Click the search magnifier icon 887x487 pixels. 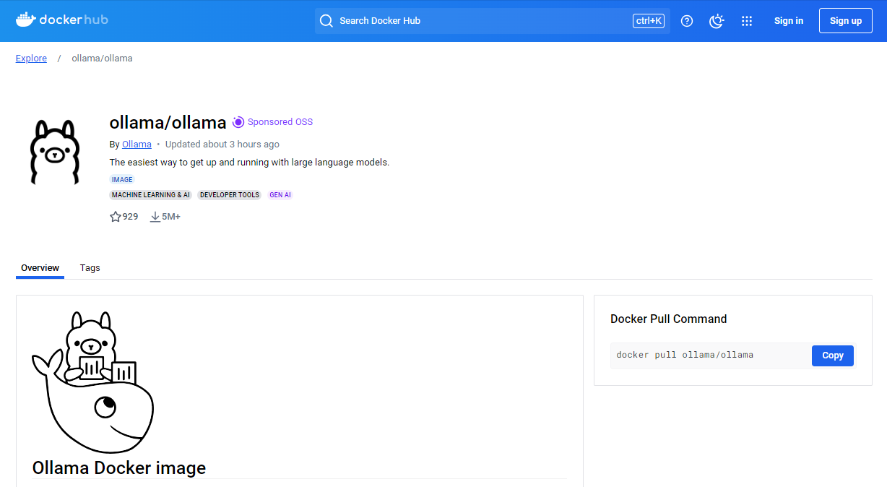(x=326, y=20)
